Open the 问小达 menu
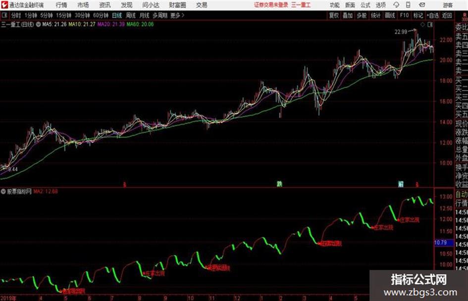 point(151,5)
